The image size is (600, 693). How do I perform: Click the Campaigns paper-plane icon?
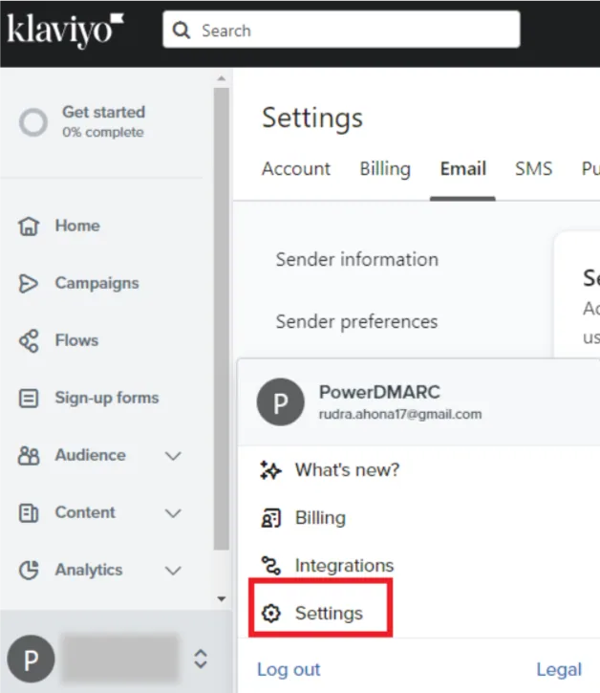tap(29, 283)
